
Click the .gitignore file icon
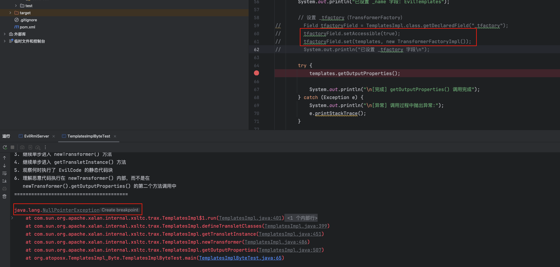coord(17,20)
